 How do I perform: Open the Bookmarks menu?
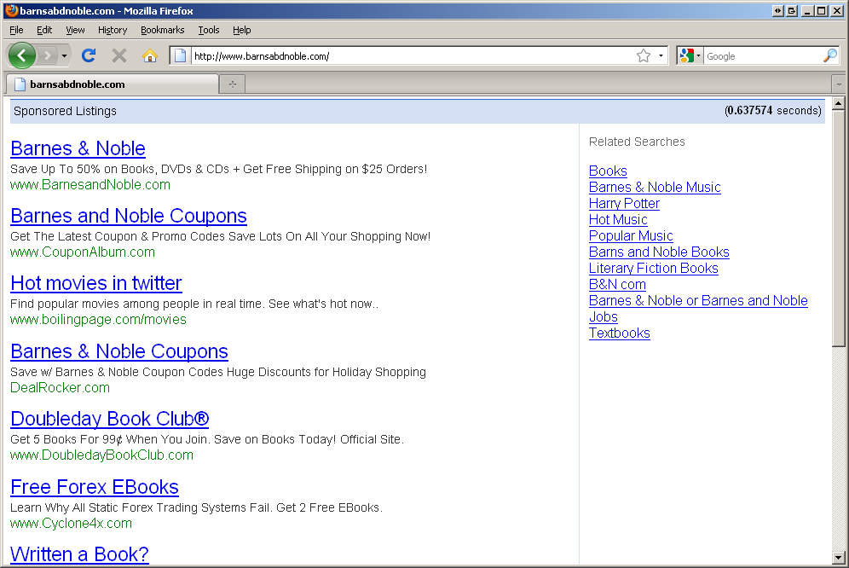point(163,30)
